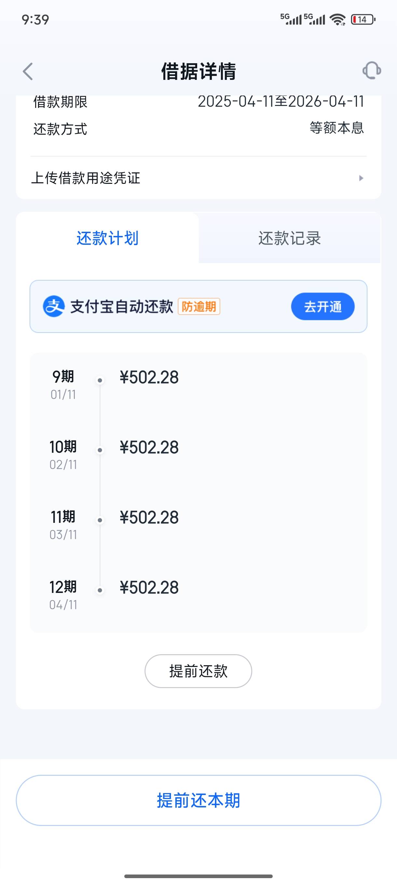
Task: Switch to 还款计划 tab
Action: [x=107, y=238]
